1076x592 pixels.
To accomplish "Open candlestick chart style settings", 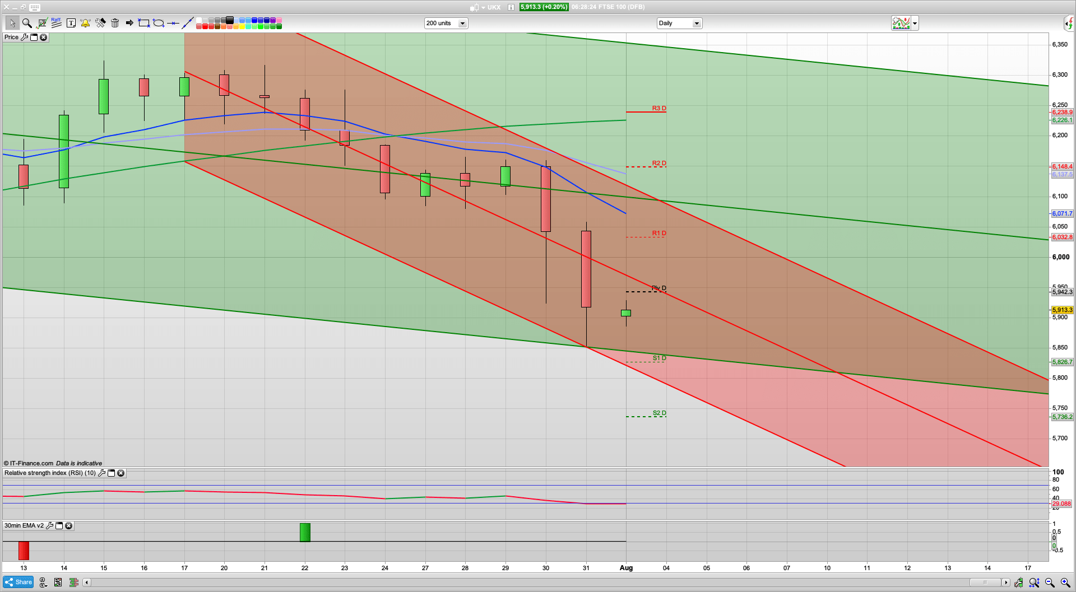I will pos(1018,582).
